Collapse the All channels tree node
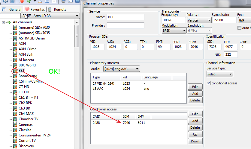This screenshot has height=149, width=251. pos(4,22)
